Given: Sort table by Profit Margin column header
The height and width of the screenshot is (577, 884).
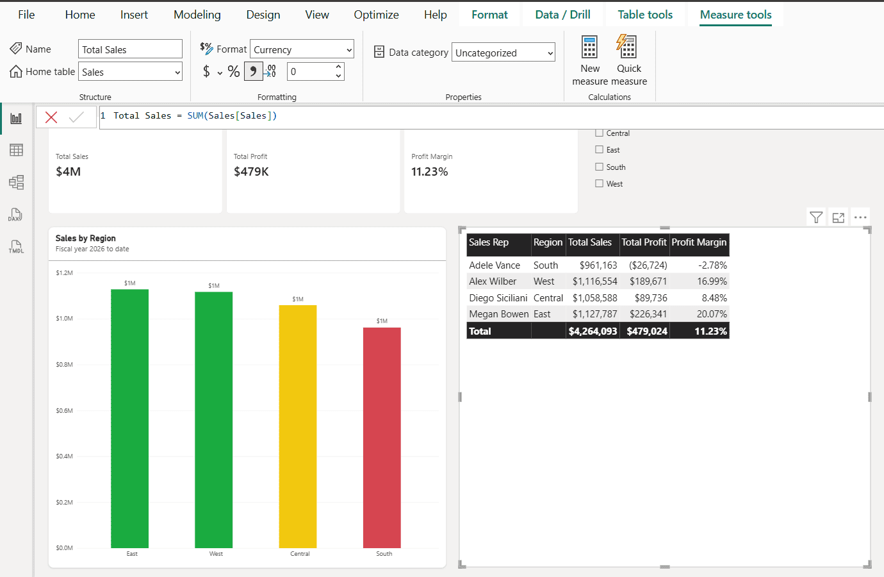Looking at the screenshot, I should [700, 242].
